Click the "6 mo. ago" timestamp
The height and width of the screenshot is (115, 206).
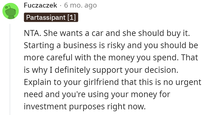coord(80,5)
